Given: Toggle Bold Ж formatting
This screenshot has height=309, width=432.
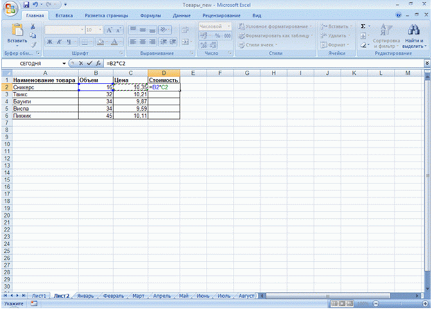Looking at the screenshot, I should (50, 42).
